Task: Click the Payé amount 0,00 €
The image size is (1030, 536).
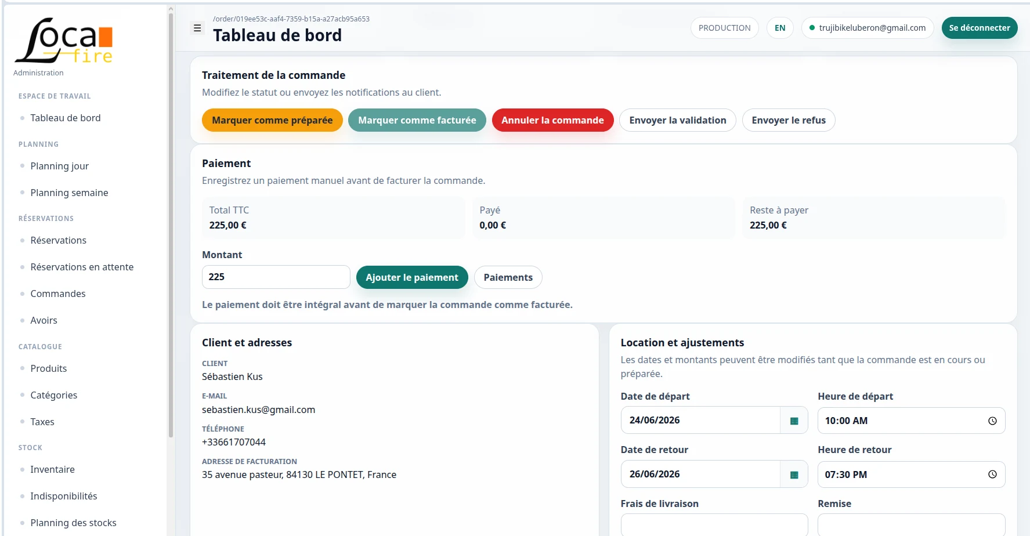Action: tap(493, 225)
